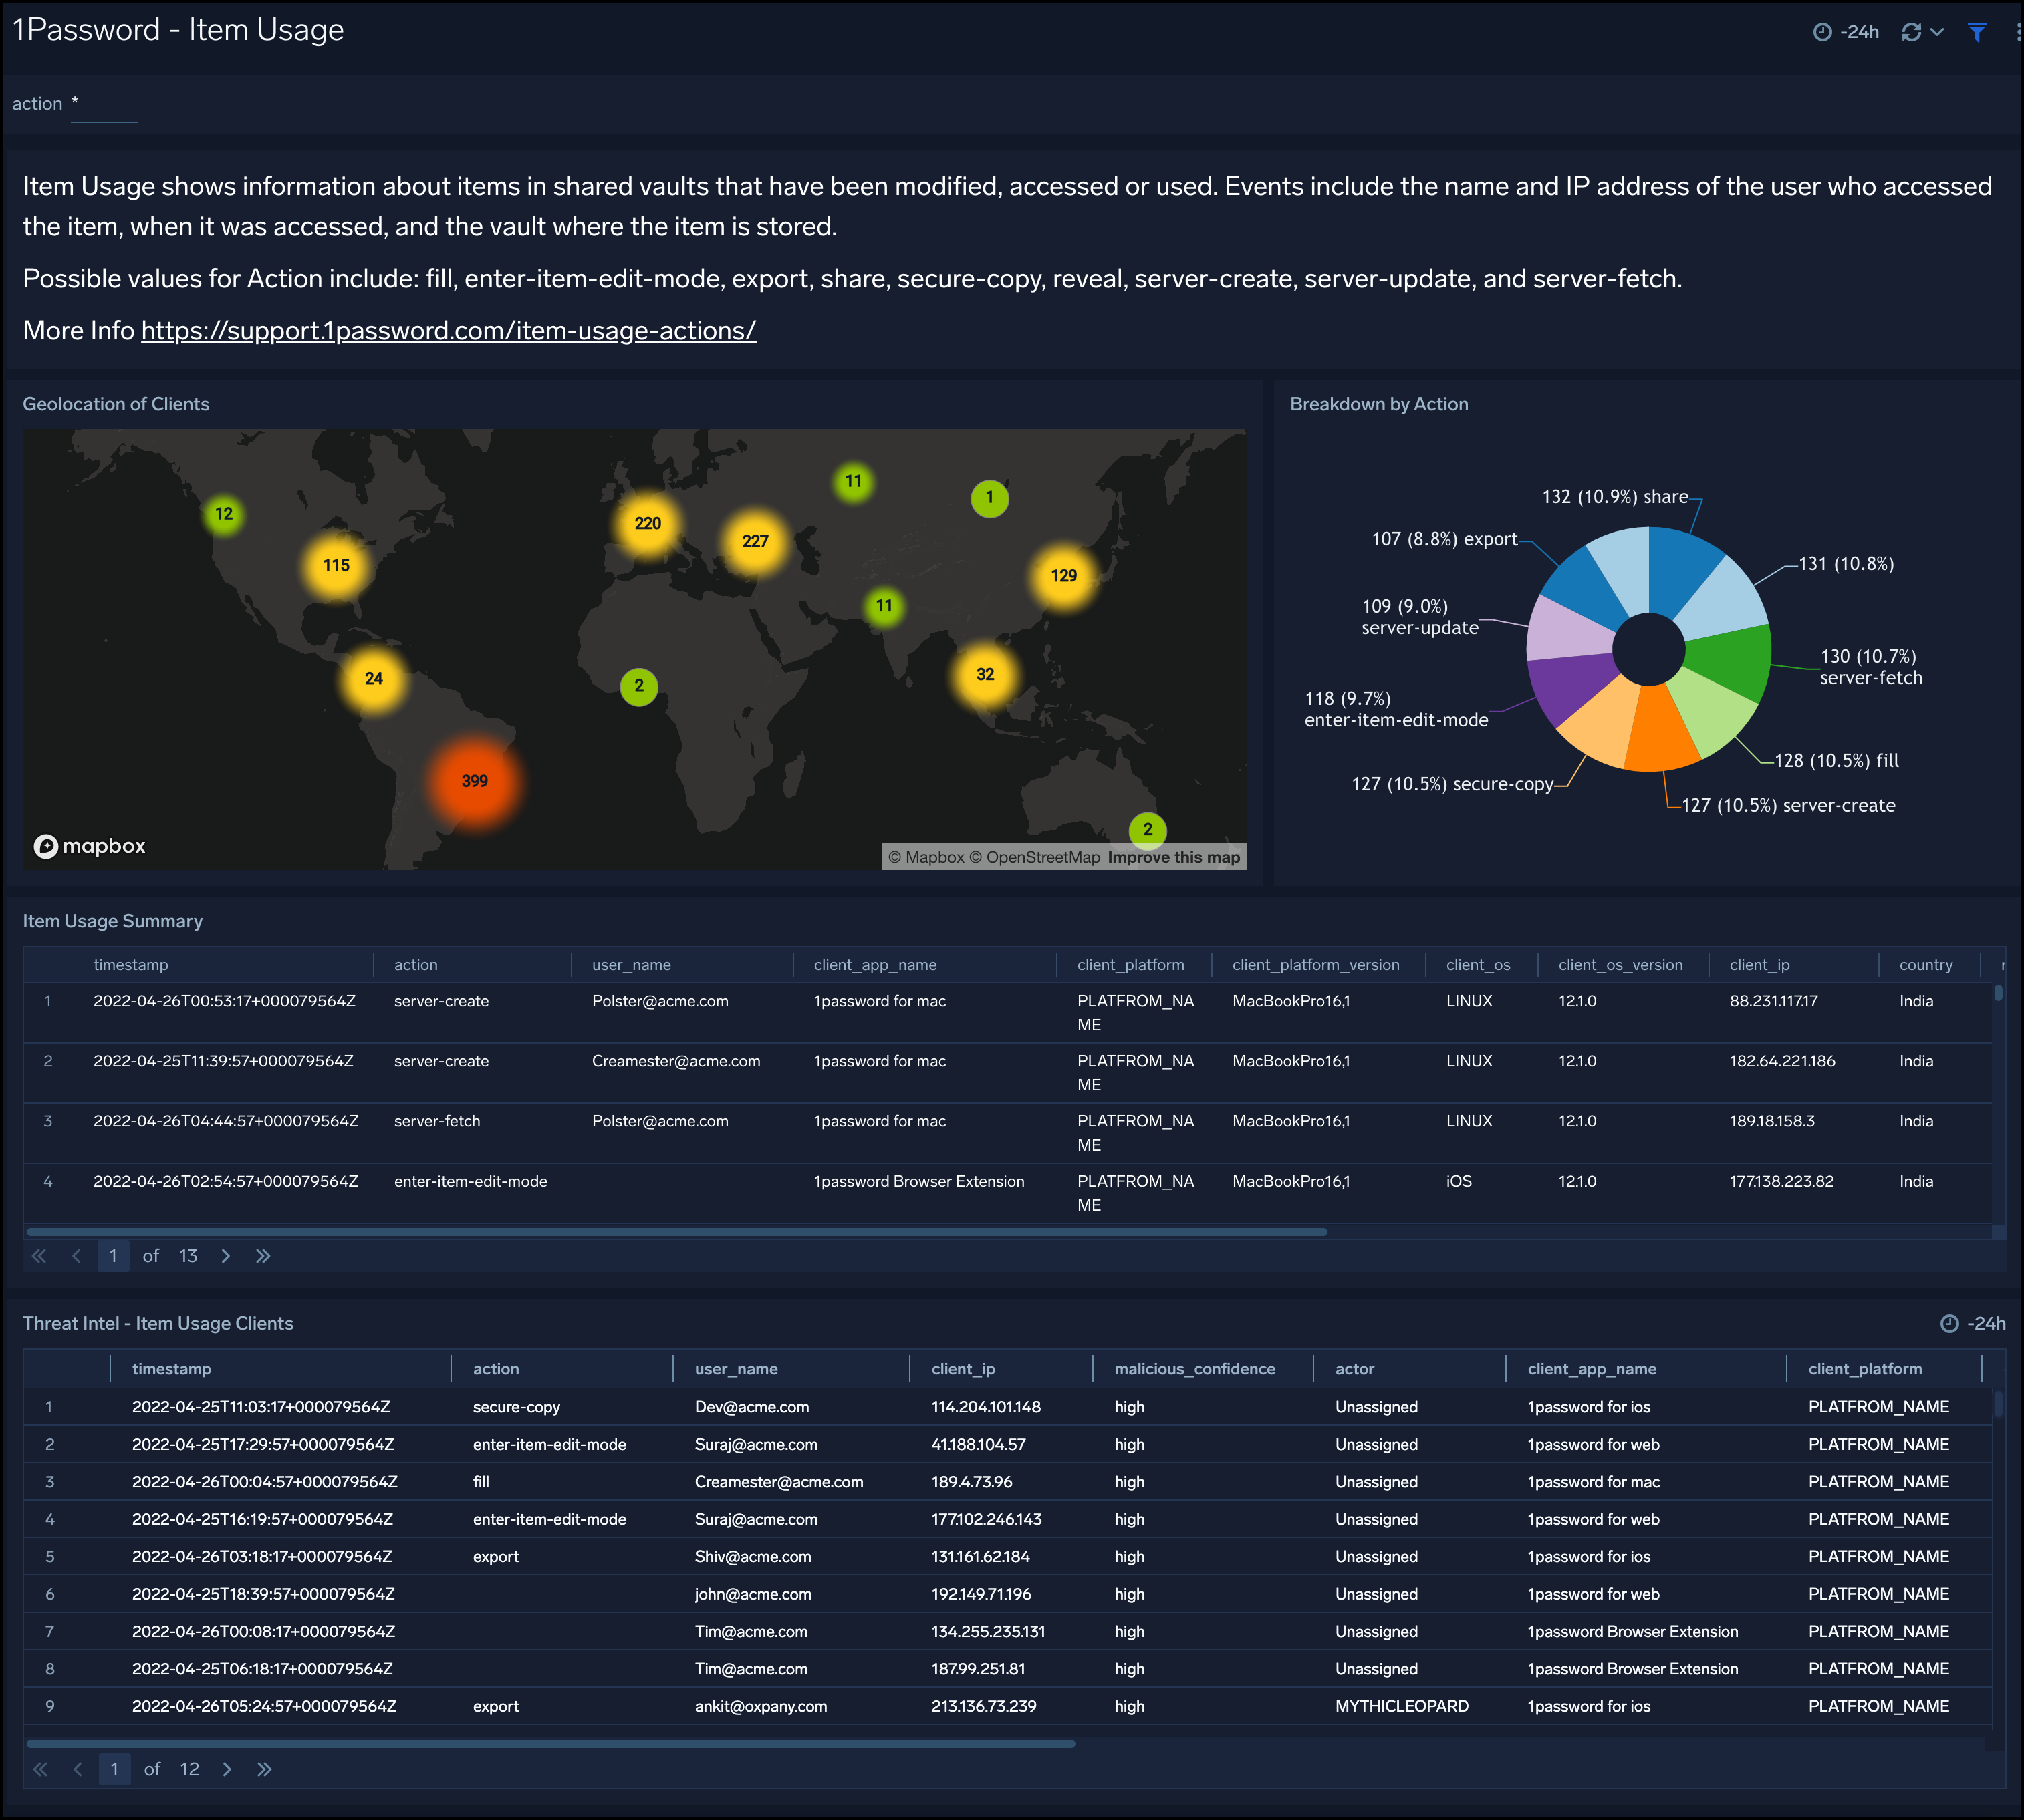The width and height of the screenshot is (2024, 1820).
Task: Go to last page of Item Usage Summary
Action: [x=263, y=1256]
